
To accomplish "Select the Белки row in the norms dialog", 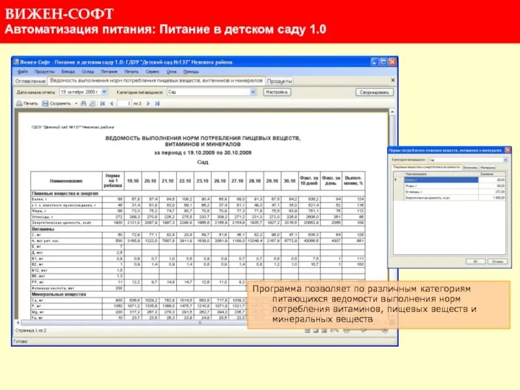I will (x=449, y=180).
